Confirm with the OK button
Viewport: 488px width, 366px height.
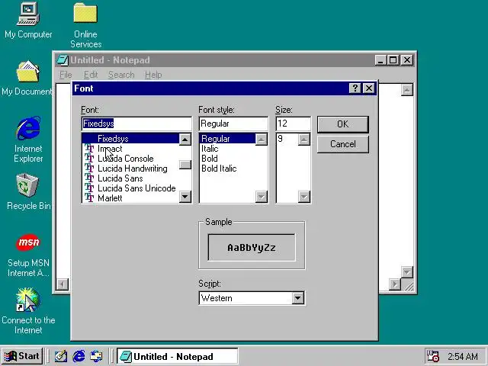pos(343,124)
